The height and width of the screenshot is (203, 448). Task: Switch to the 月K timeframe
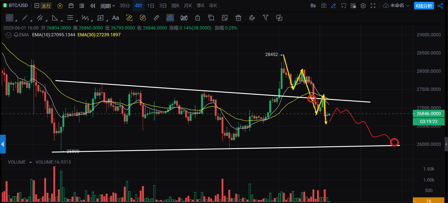click(188, 5)
